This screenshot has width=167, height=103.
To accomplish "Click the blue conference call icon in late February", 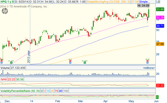I will tap(70, 63).
